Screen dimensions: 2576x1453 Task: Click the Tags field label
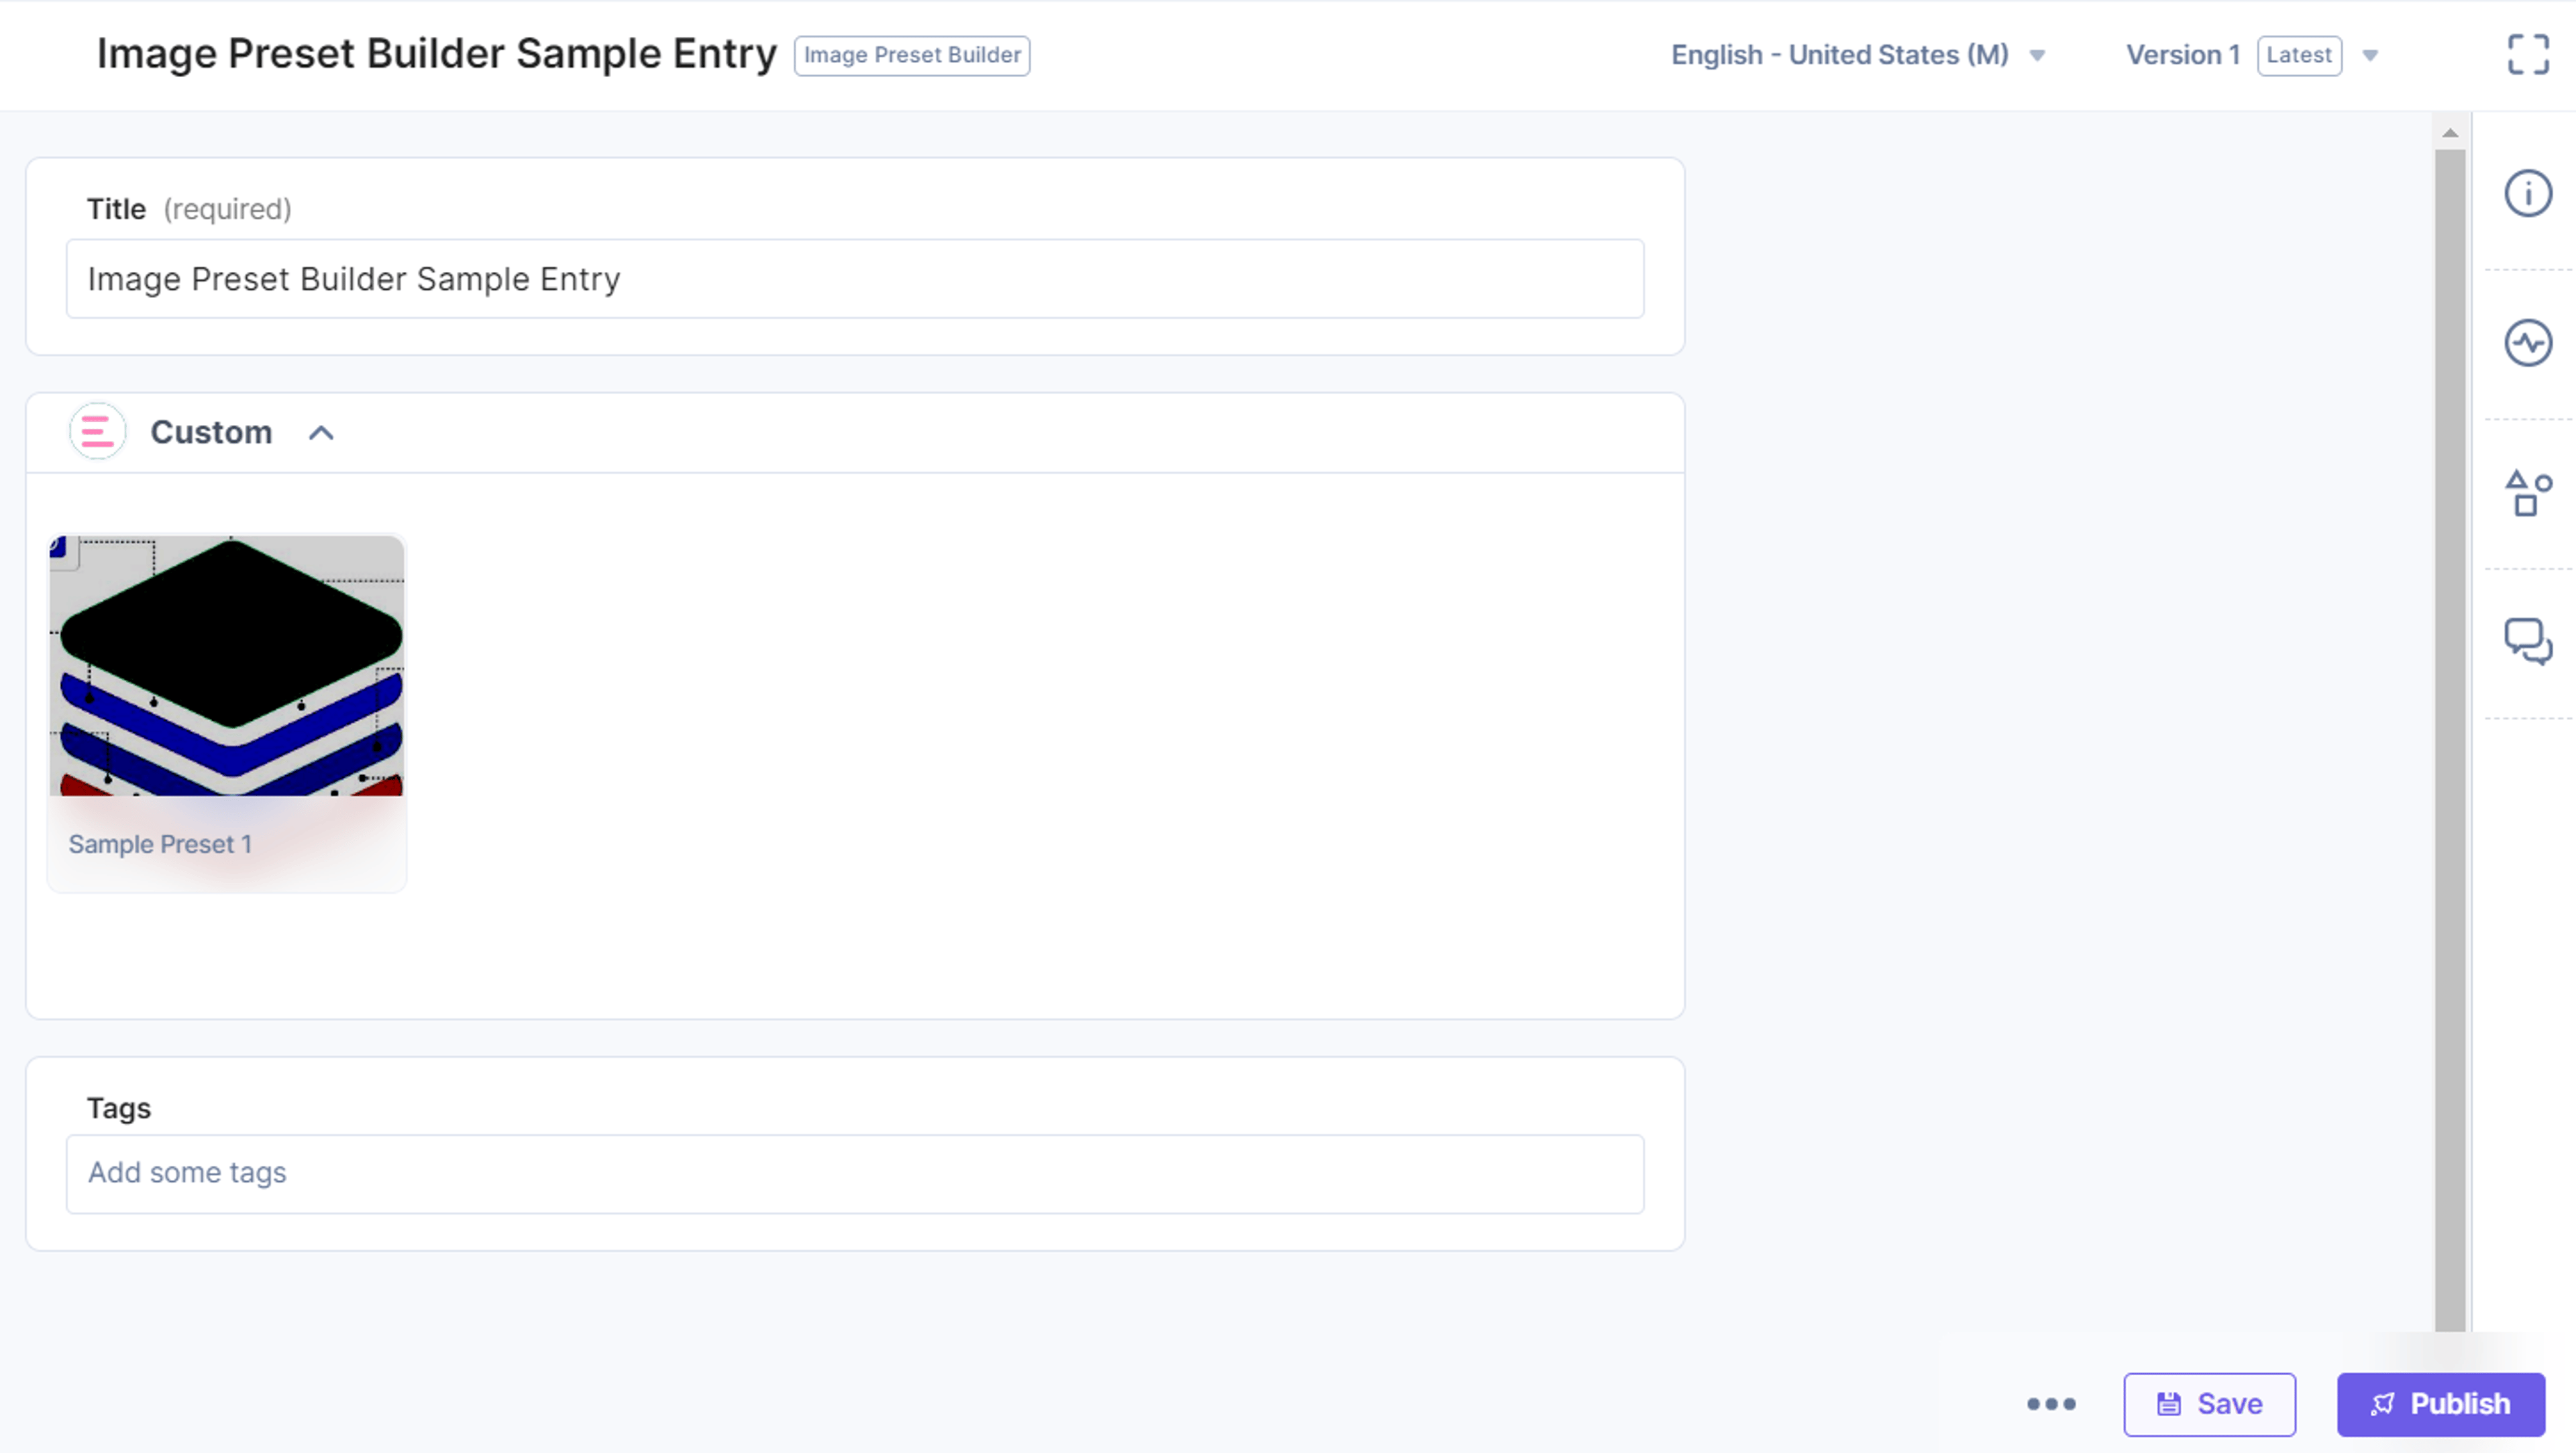(x=118, y=1108)
